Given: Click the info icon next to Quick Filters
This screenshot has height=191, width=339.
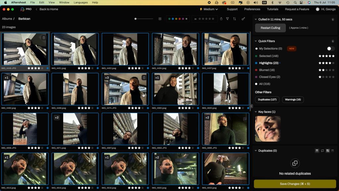Looking at the screenshot, I should click(333, 41).
